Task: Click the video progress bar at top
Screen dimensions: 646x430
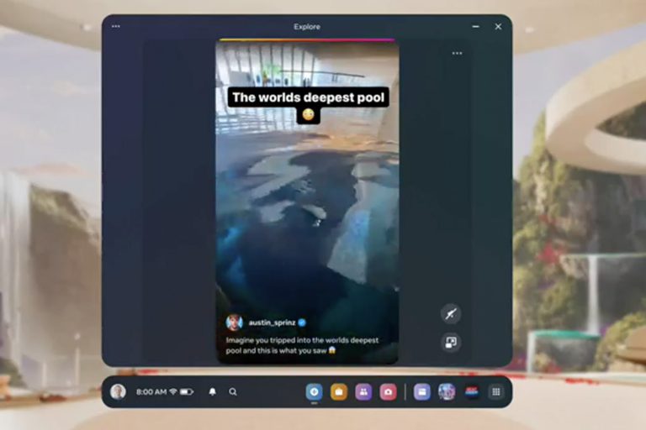Action: point(307,39)
